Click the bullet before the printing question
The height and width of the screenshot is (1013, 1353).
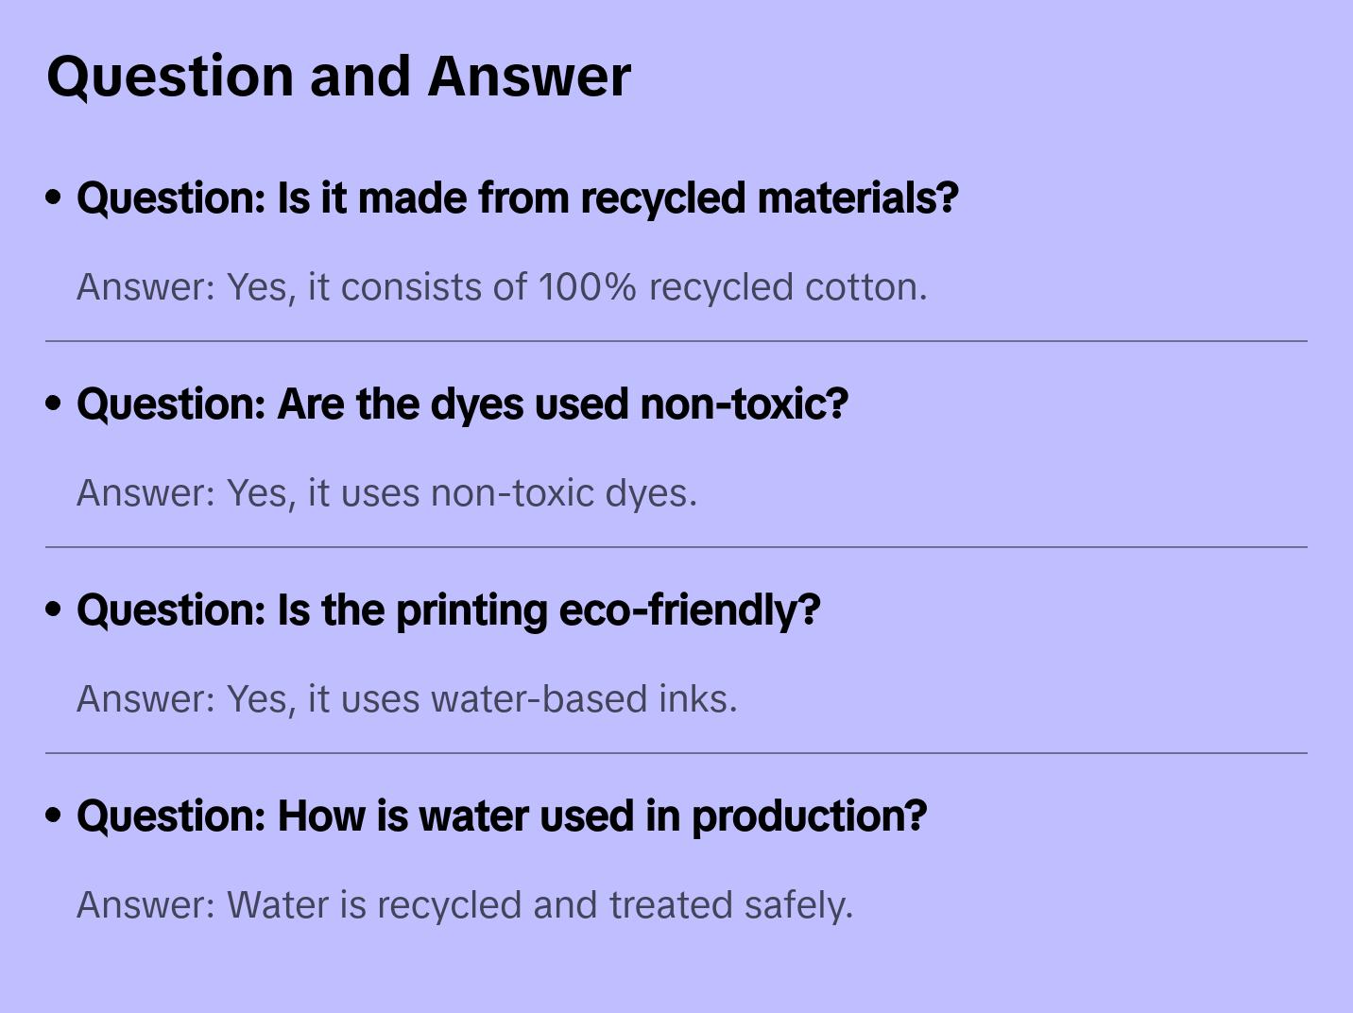54,610
